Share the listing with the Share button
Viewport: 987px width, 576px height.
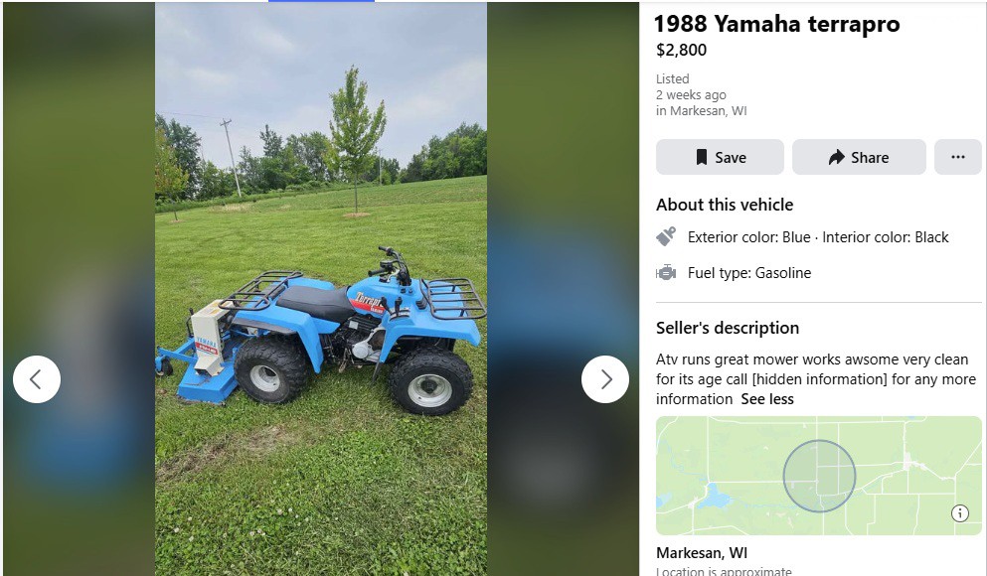coord(859,157)
